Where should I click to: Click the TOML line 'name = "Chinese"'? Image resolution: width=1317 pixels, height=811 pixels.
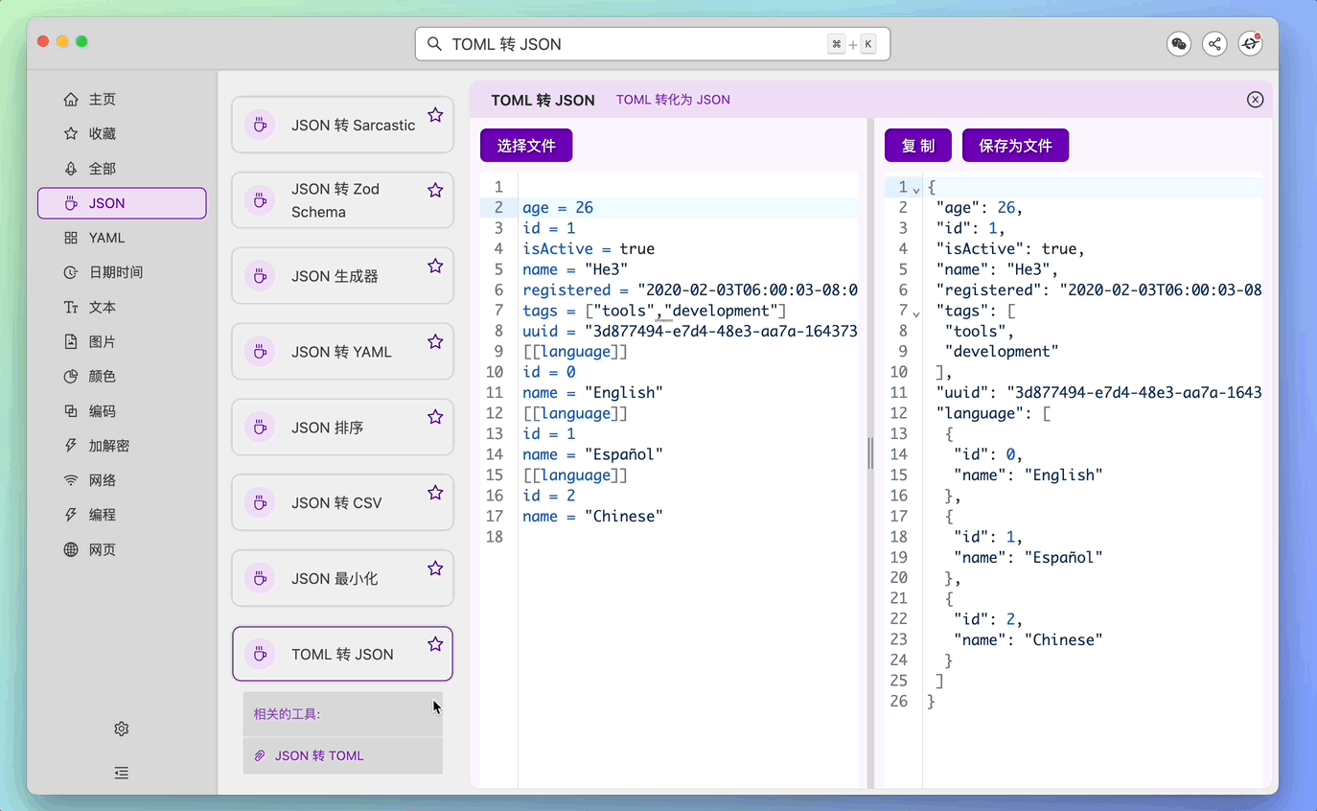[592, 517]
